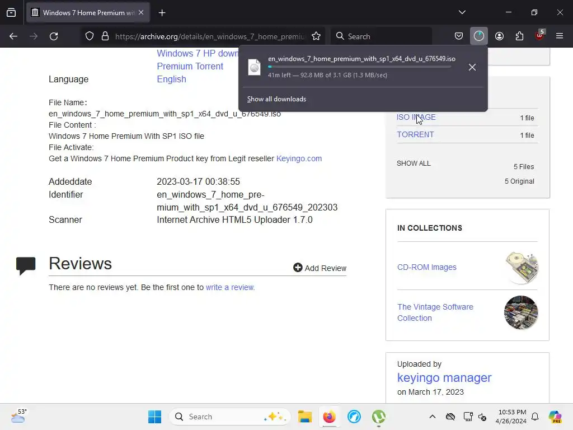Click the downloading ISO file icon
The image size is (573, 430).
pos(255,67)
